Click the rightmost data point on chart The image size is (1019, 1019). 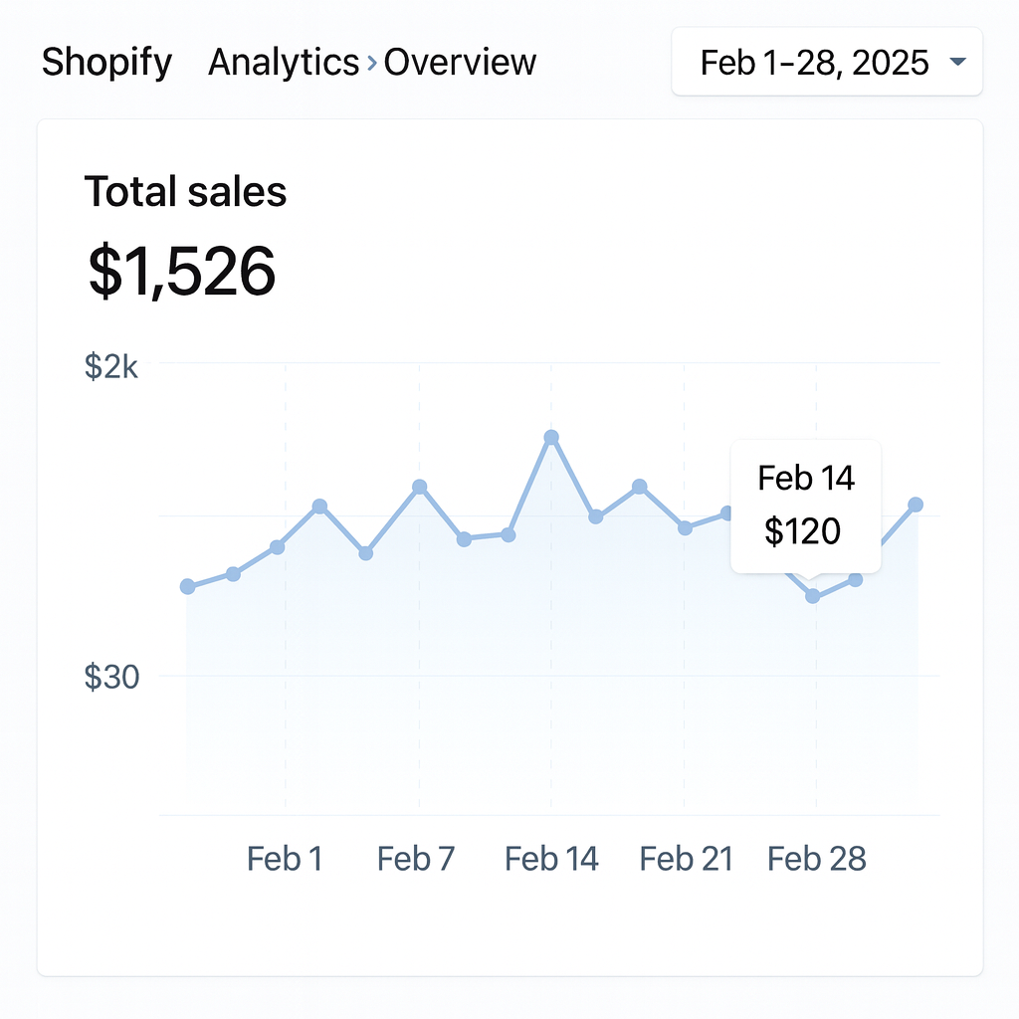click(x=916, y=505)
